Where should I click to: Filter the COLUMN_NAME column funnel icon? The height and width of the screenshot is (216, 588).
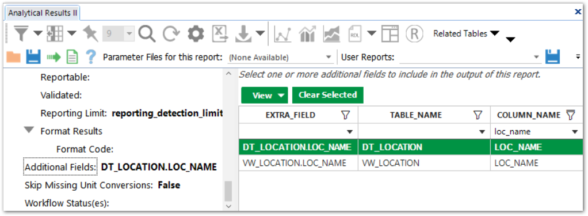(570, 115)
